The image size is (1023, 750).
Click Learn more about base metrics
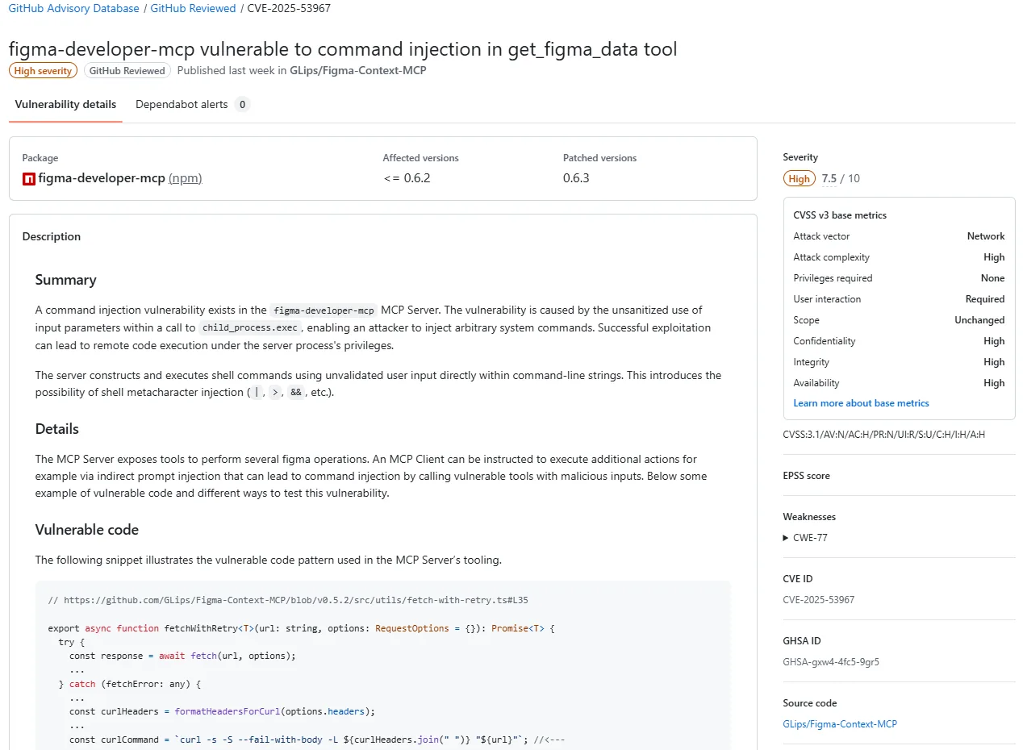coord(861,402)
